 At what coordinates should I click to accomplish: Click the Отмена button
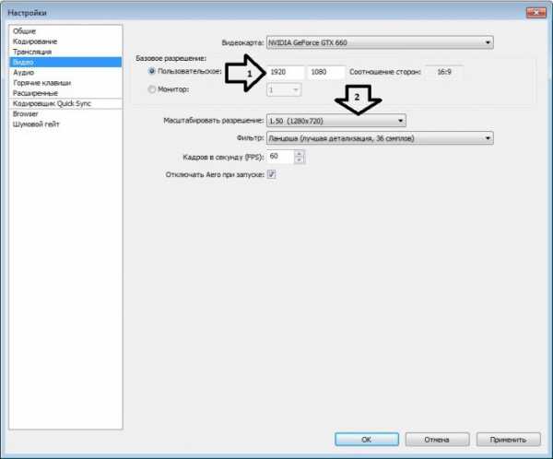437,440
